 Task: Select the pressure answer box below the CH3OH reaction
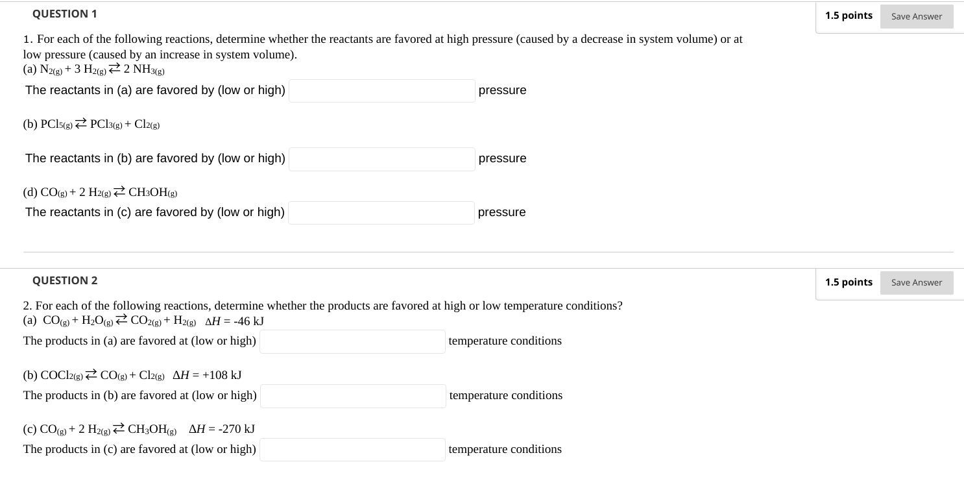[381, 212]
